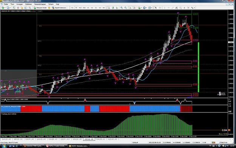Draw a vertical line tool
This screenshot has width=236, height=148.
point(165,8)
